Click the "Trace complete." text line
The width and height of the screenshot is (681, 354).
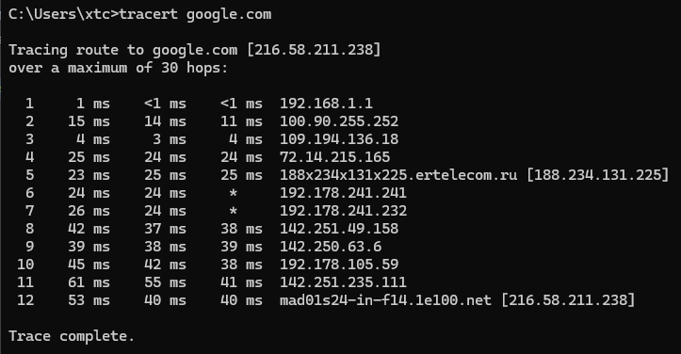point(72,336)
